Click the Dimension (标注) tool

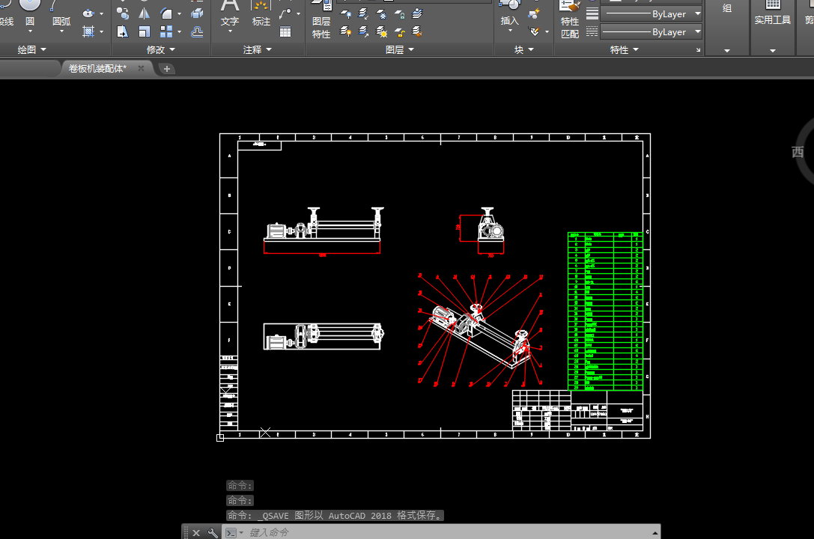click(x=261, y=14)
